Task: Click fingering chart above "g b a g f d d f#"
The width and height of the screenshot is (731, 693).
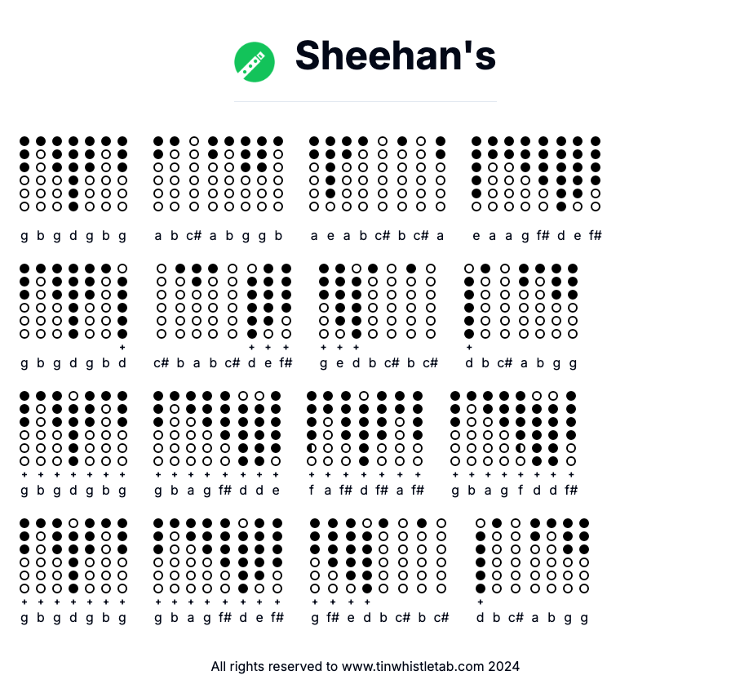Action: pos(513,429)
